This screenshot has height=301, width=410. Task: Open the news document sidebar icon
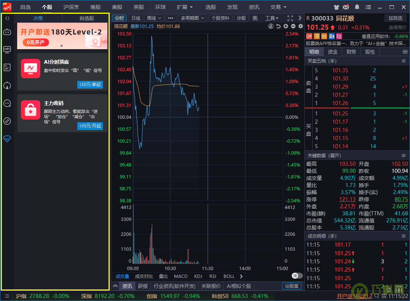click(7, 68)
